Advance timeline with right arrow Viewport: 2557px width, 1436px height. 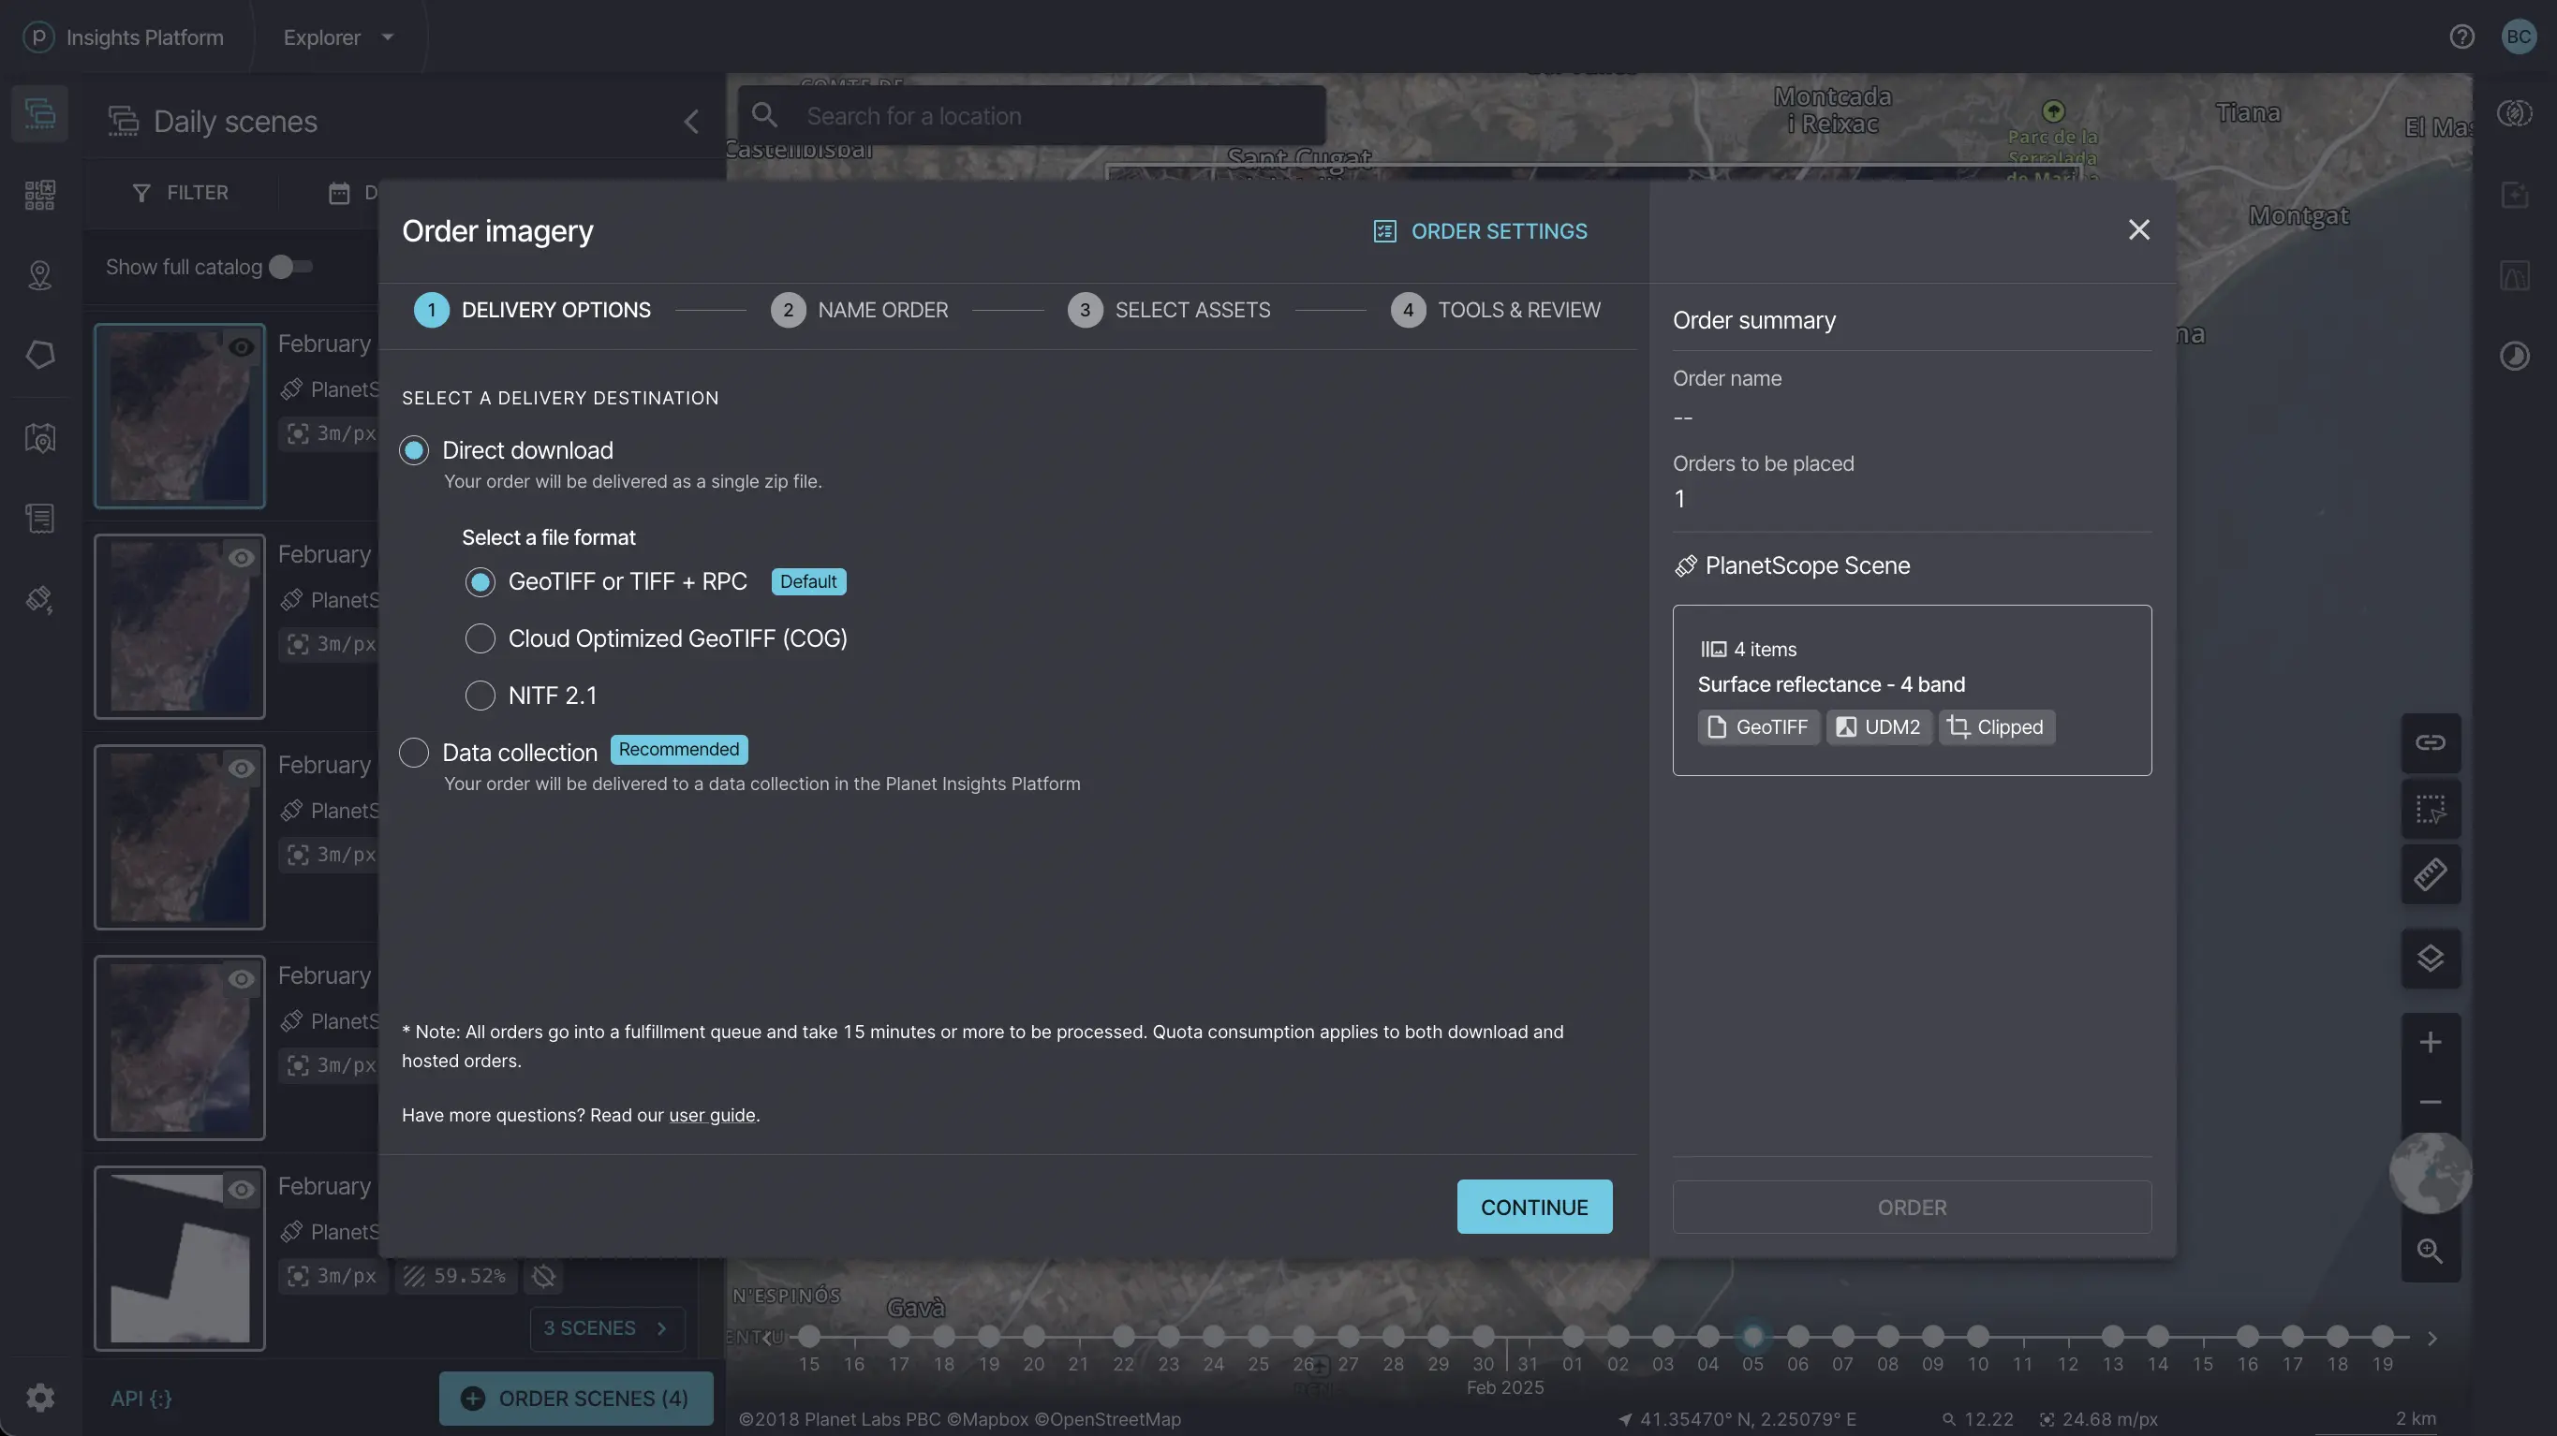coord(2431,1339)
